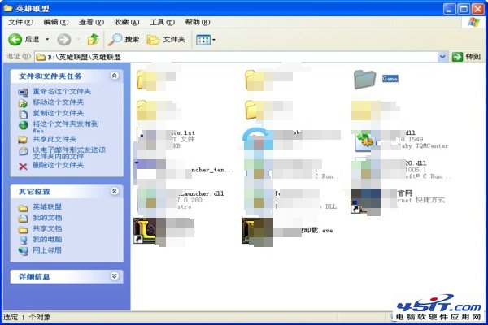Screen dimensions: 488x325
Task: Open 网上邻居 in other places
Action: (x=47, y=250)
